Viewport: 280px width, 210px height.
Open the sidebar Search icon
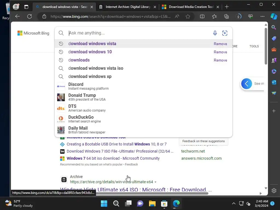pos(273,27)
